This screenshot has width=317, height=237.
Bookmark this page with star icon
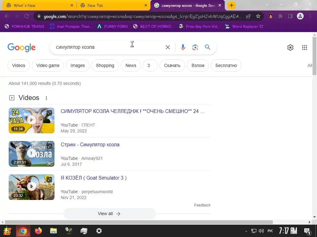(258, 16)
